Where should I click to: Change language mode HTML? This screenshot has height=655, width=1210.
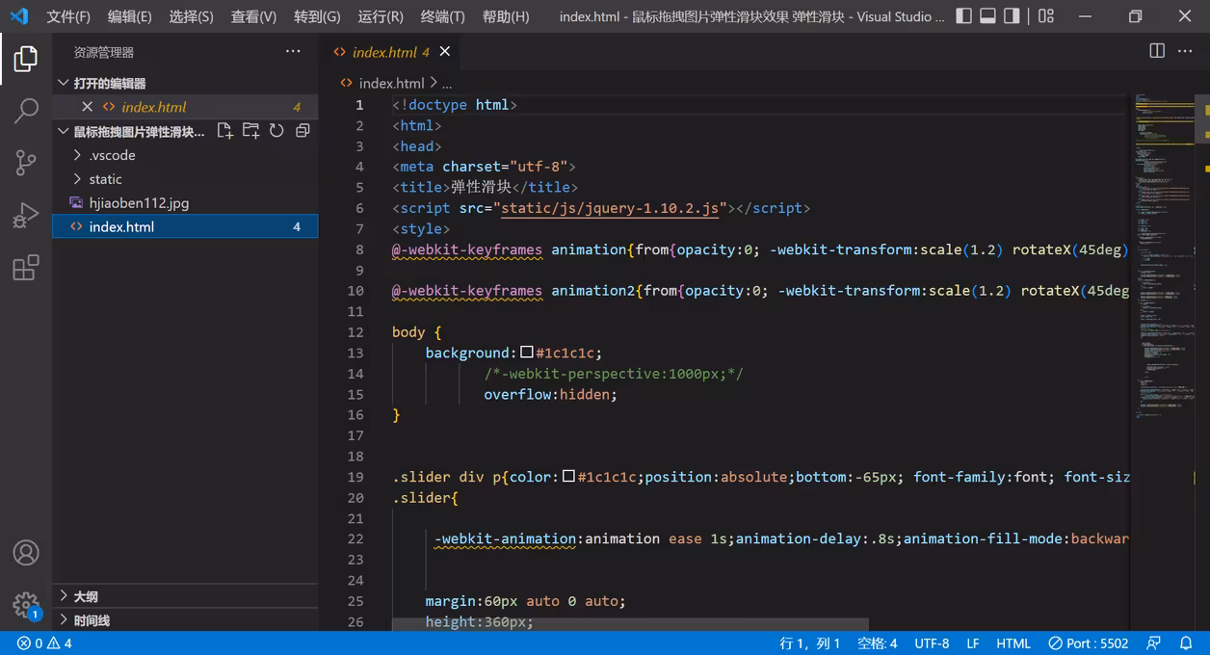(x=1013, y=643)
